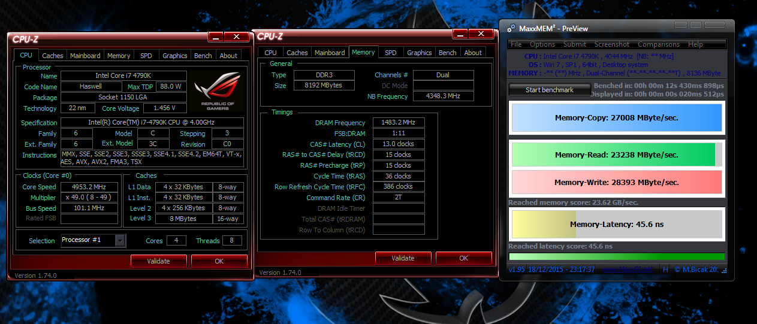Switch to Bench tab in CPU-Z Memory window

point(448,53)
